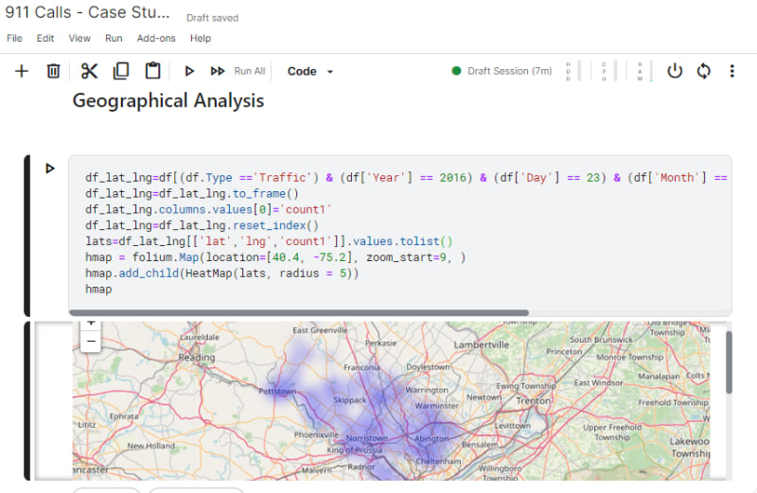Restart the session with refresh icon
The width and height of the screenshot is (757, 493).
703,71
